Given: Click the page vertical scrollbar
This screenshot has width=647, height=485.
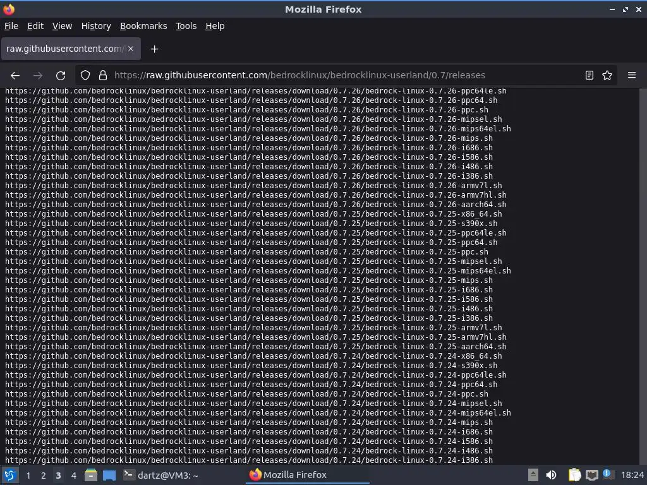Looking at the screenshot, I should 643,275.
